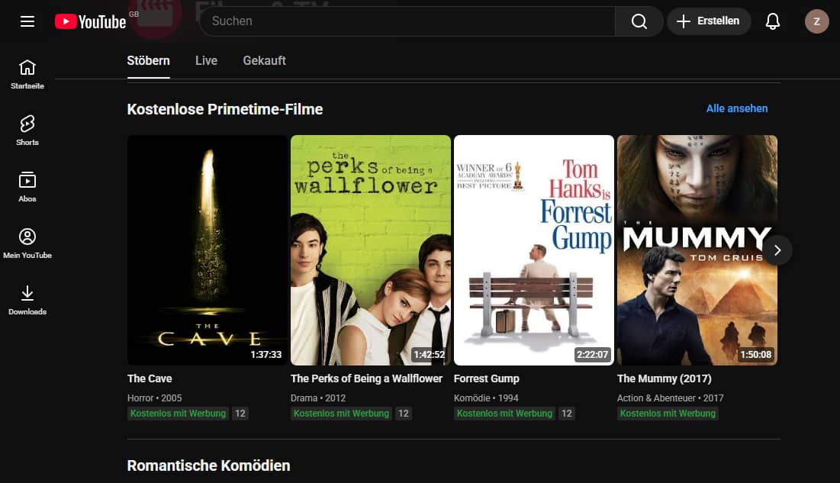The image size is (840, 483).
Task: Start a search with the magnifier icon
Action: coord(639,21)
